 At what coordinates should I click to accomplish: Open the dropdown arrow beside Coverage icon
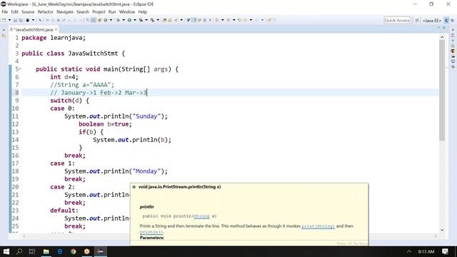point(146,20)
